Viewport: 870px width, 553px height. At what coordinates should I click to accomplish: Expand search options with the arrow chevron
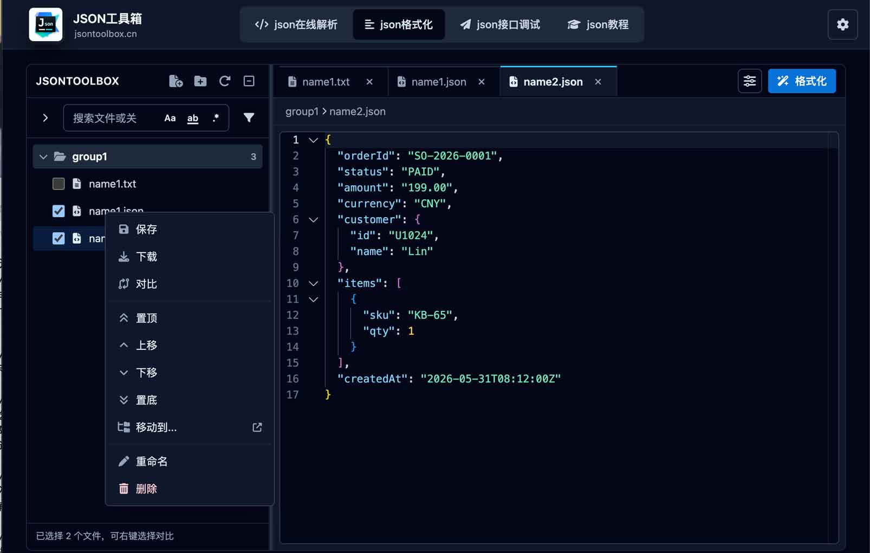(x=46, y=118)
